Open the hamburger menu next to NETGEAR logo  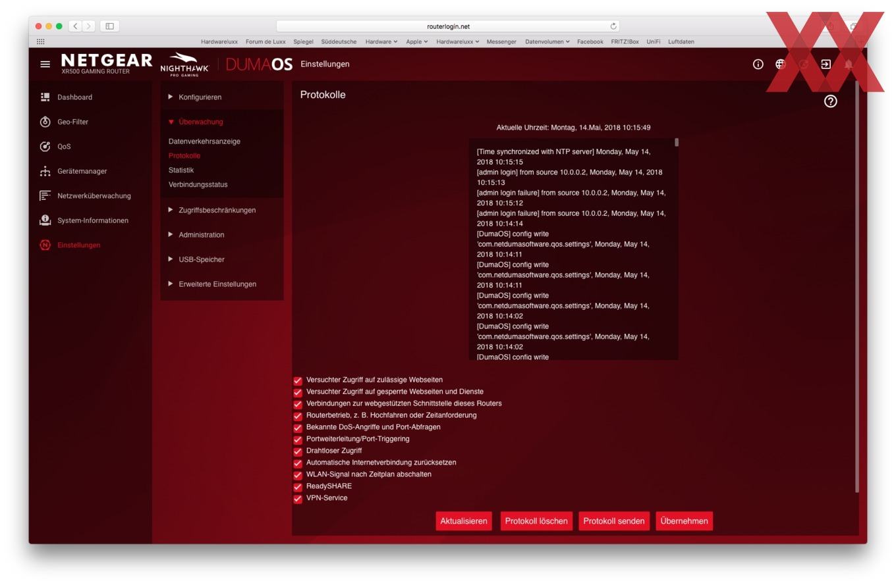(x=45, y=64)
